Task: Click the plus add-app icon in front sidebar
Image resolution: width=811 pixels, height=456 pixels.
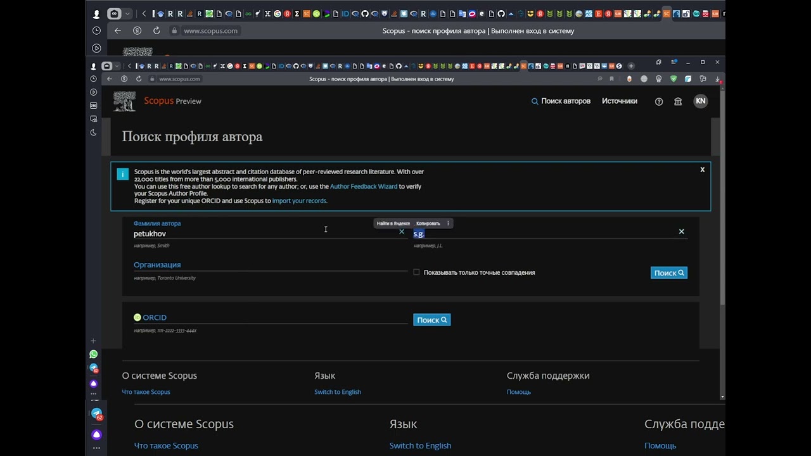Action: (x=94, y=341)
